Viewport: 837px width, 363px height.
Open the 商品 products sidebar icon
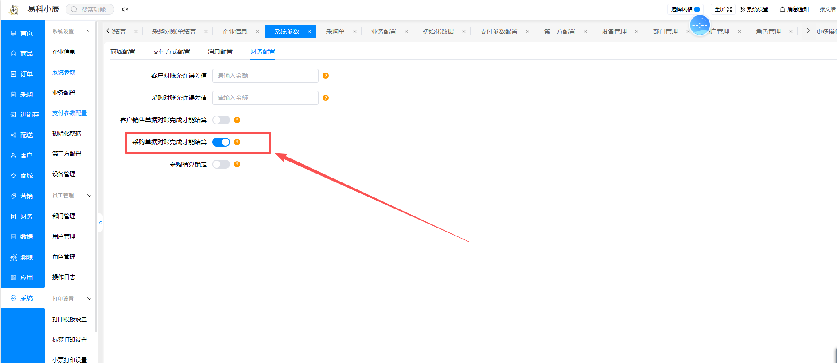point(13,54)
